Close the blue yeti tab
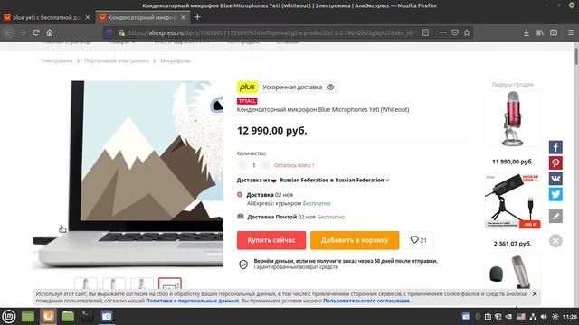 tap(88, 17)
